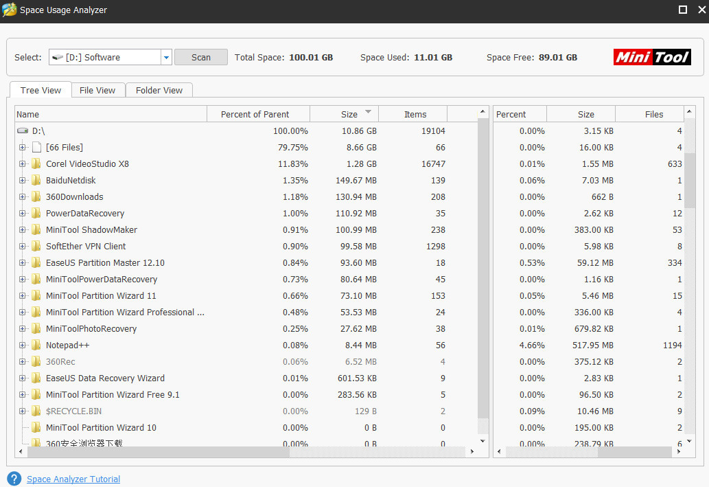
Task: Click the MiniTool Partition Wizard 11 folder icon
Action: coord(36,296)
